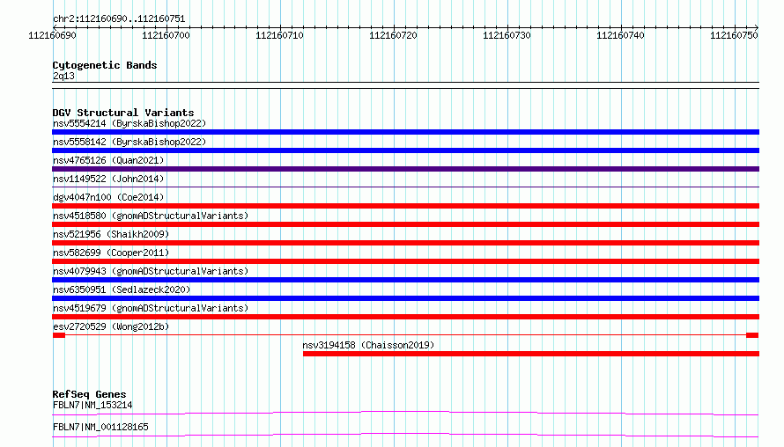
Task: Click ruler position 112160730
Action: (507, 35)
